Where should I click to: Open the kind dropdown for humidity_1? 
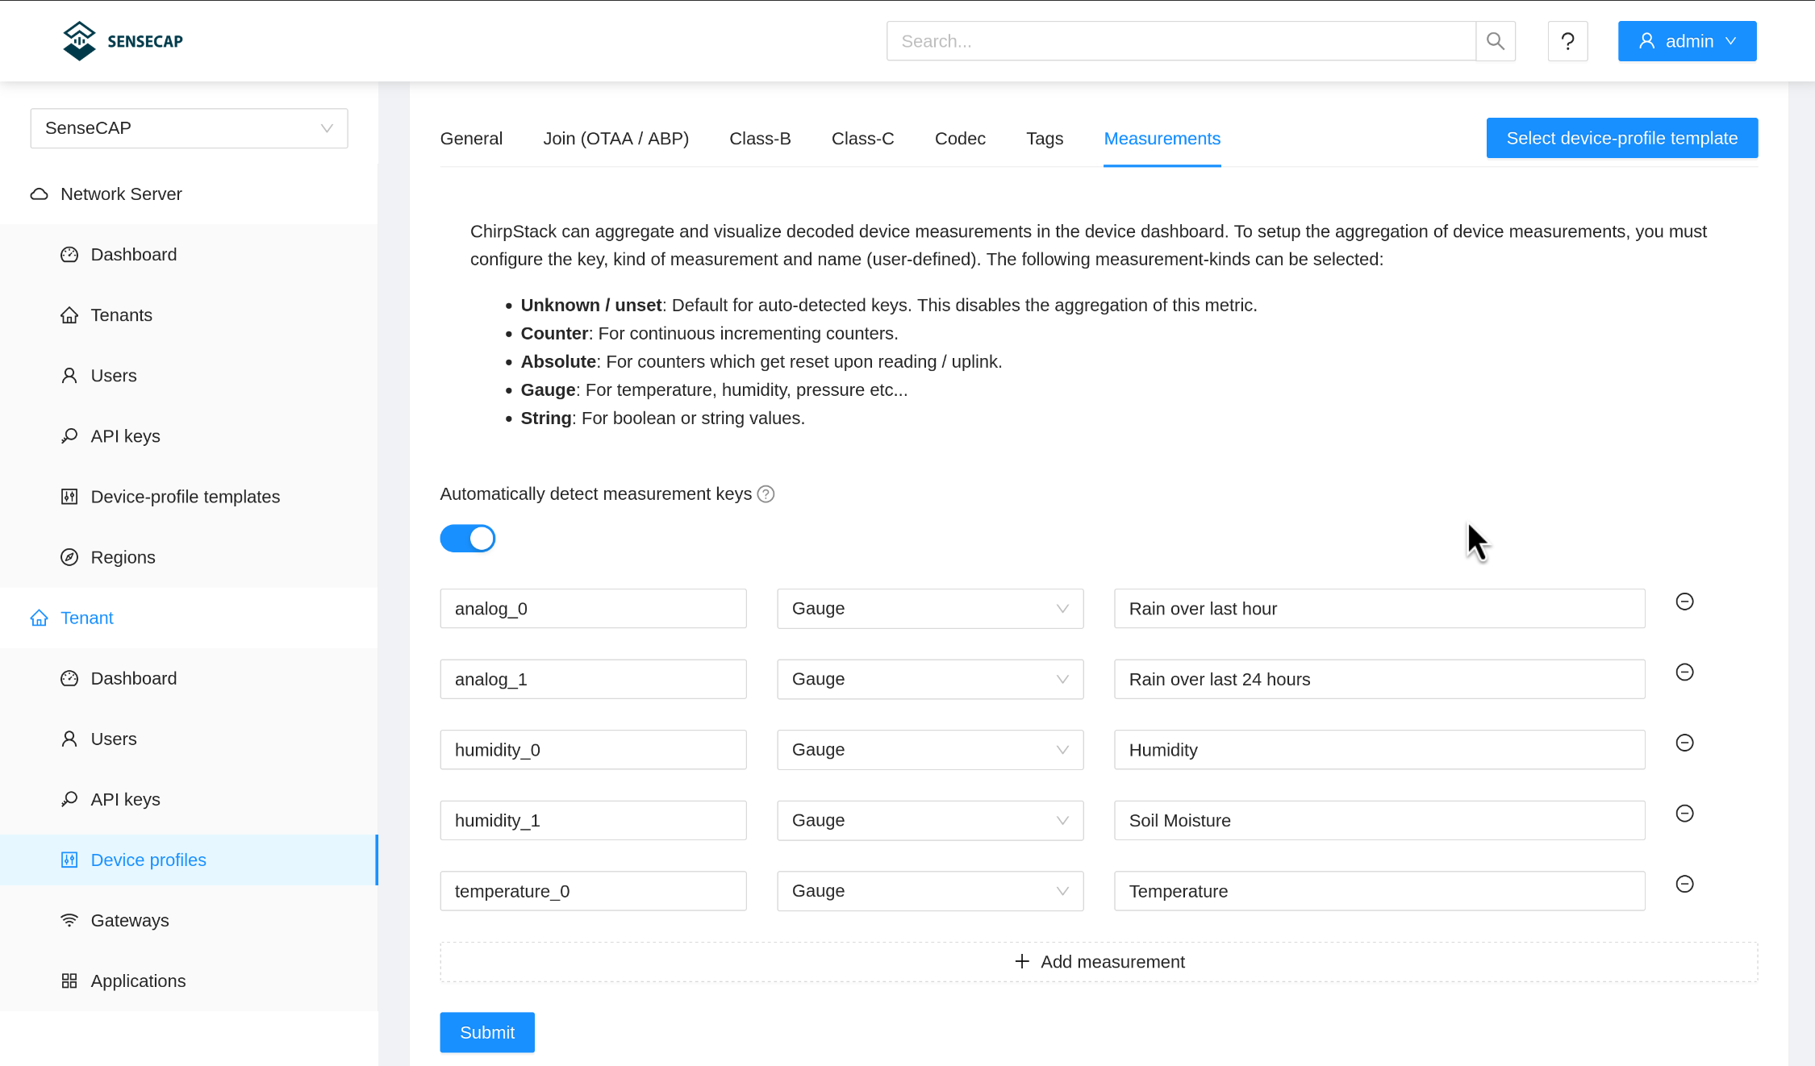click(930, 820)
